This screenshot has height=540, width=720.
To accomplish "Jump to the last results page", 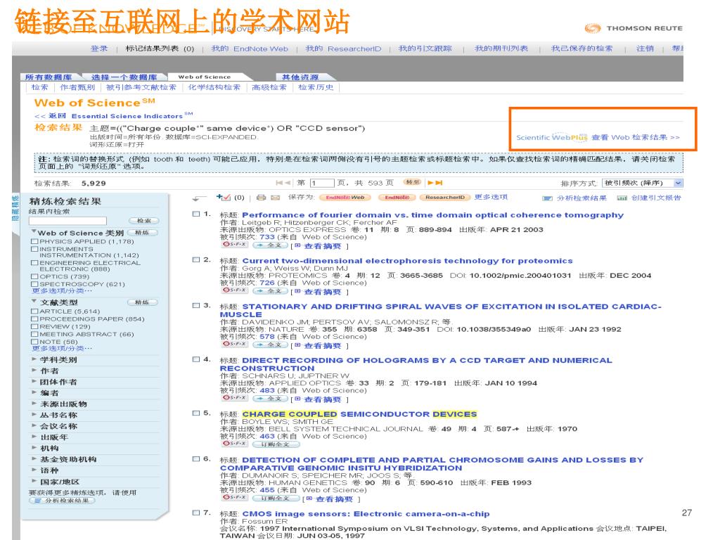I will coord(439,183).
